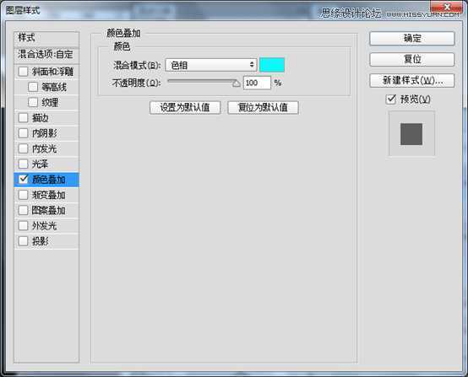Enable the 光泽 checkbox

click(x=24, y=164)
